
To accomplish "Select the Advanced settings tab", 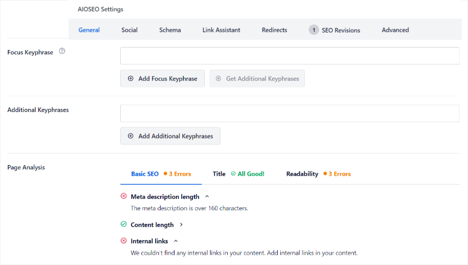I will pos(395,30).
